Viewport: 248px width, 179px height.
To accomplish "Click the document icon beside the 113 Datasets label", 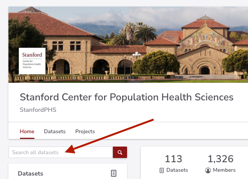I will pyautogui.click(x=162, y=170).
